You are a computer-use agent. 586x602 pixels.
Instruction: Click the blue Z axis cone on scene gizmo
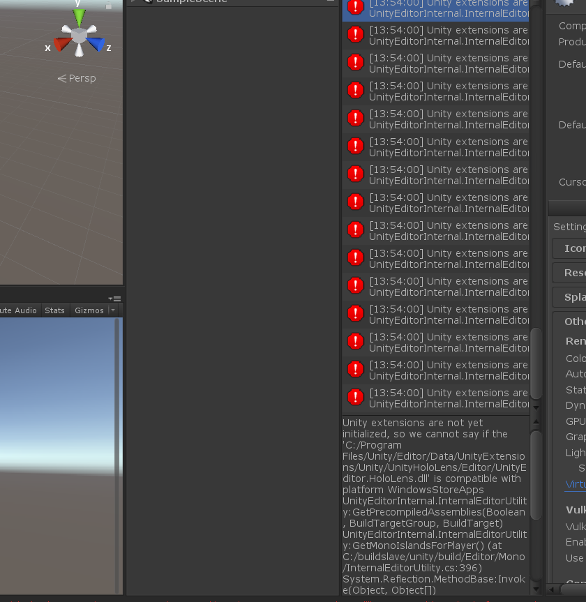[x=96, y=44]
